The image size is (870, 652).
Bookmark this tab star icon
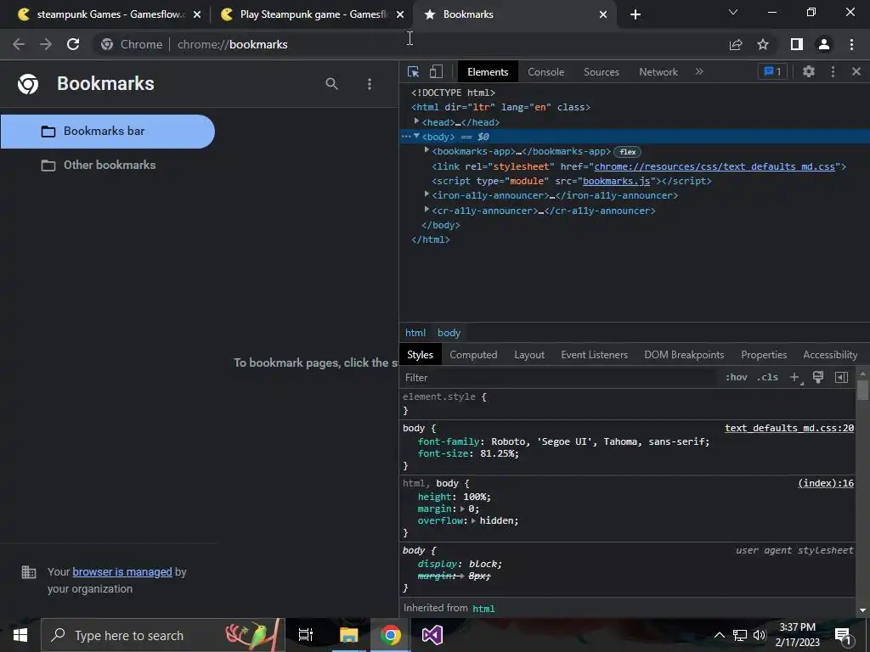coord(763,44)
